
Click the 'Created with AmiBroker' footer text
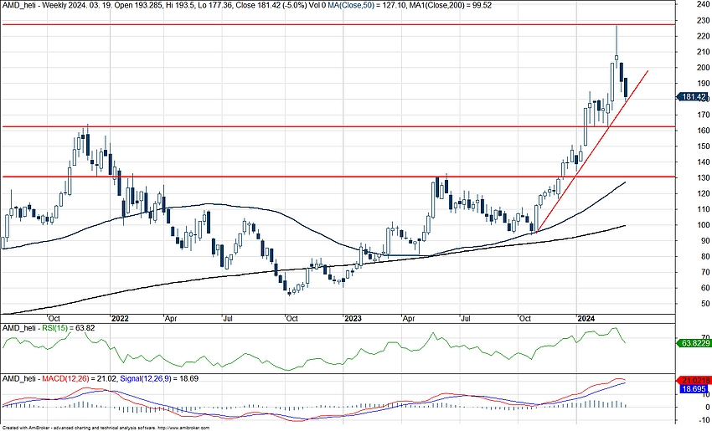(24, 428)
